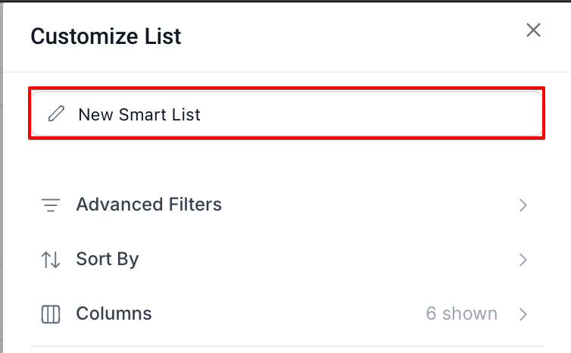The height and width of the screenshot is (353, 571).
Task: Click the Advanced Filters funnel-lines icon
Action: pos(51,205)
